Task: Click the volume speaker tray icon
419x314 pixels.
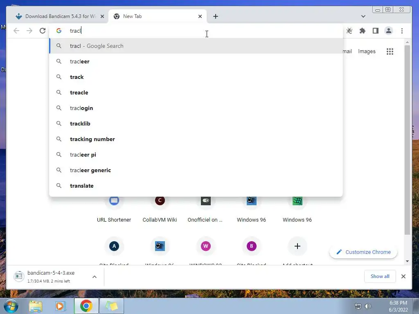Action: 368,306
